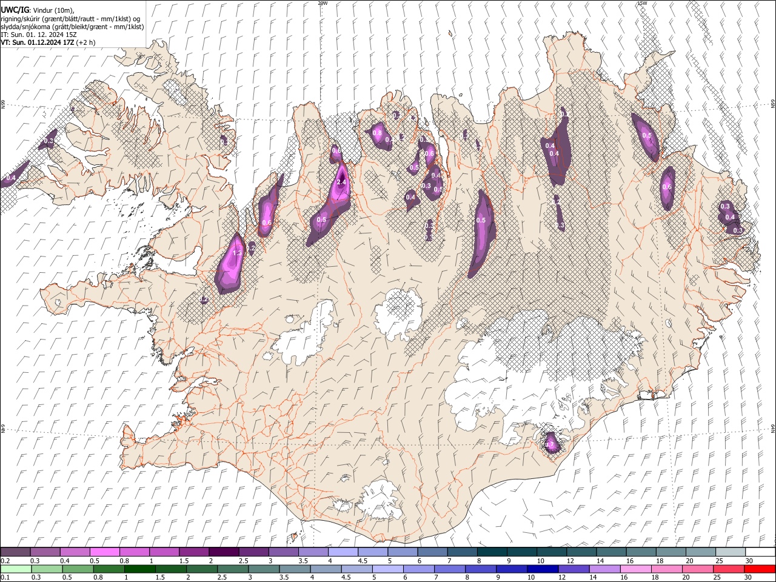
Task: Select the white upper swatch after the 30 label
Action: [x=760, y=552]
